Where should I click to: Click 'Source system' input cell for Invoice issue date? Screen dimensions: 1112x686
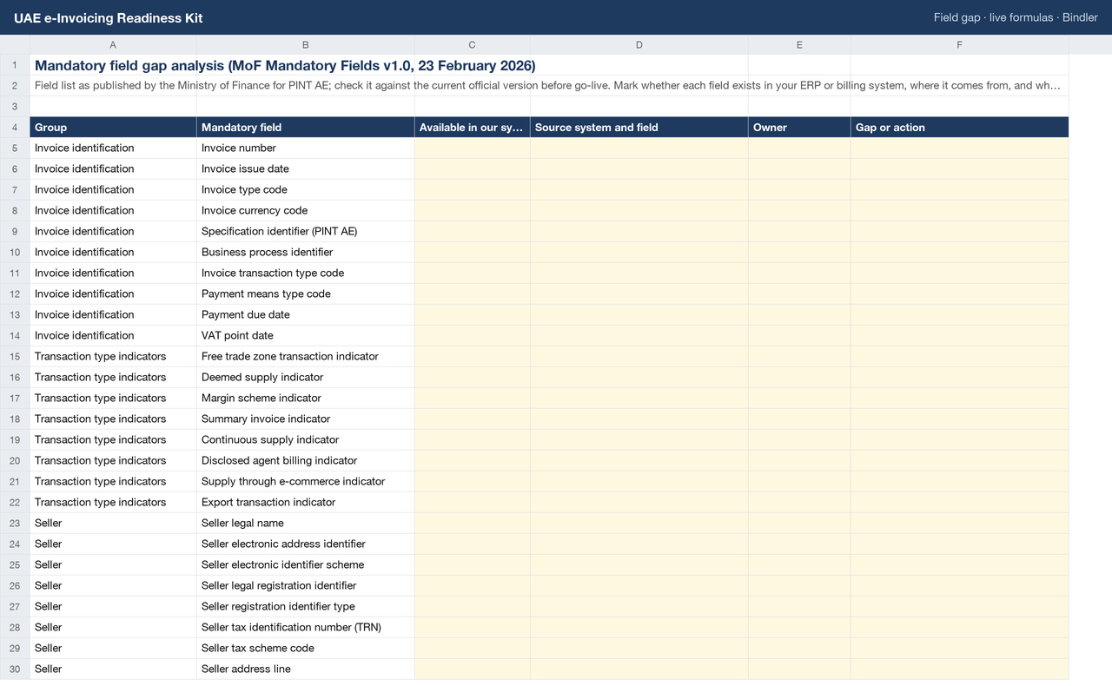point(639,168)
